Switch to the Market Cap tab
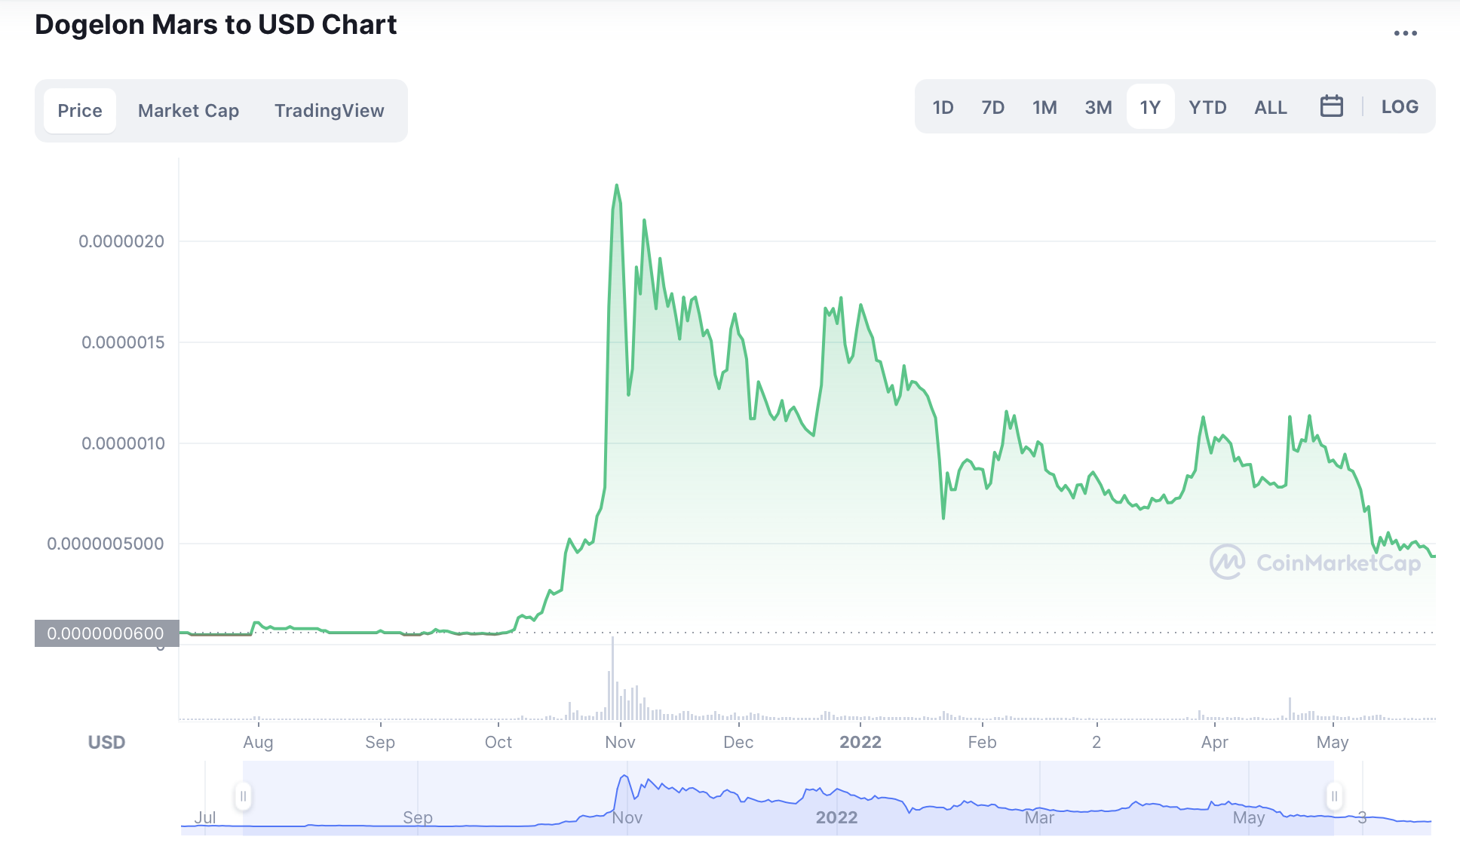Image resolution: width=1460 pixels, height=852 pixels. coord(189,111)
